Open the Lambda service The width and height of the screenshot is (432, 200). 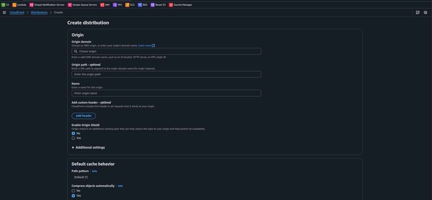click(x=19, y=4)
